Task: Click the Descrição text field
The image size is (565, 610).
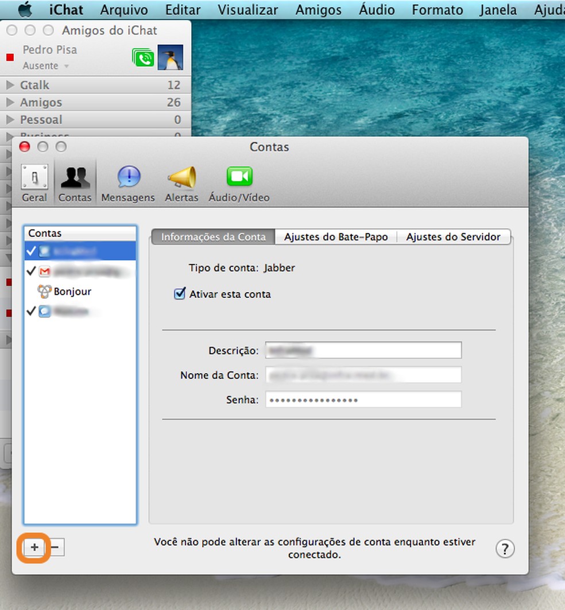Action: (363, 350)
